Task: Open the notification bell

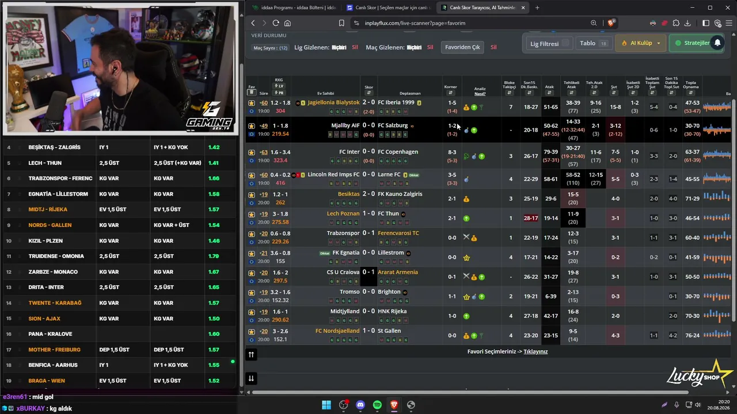Action: click(717, 43)
